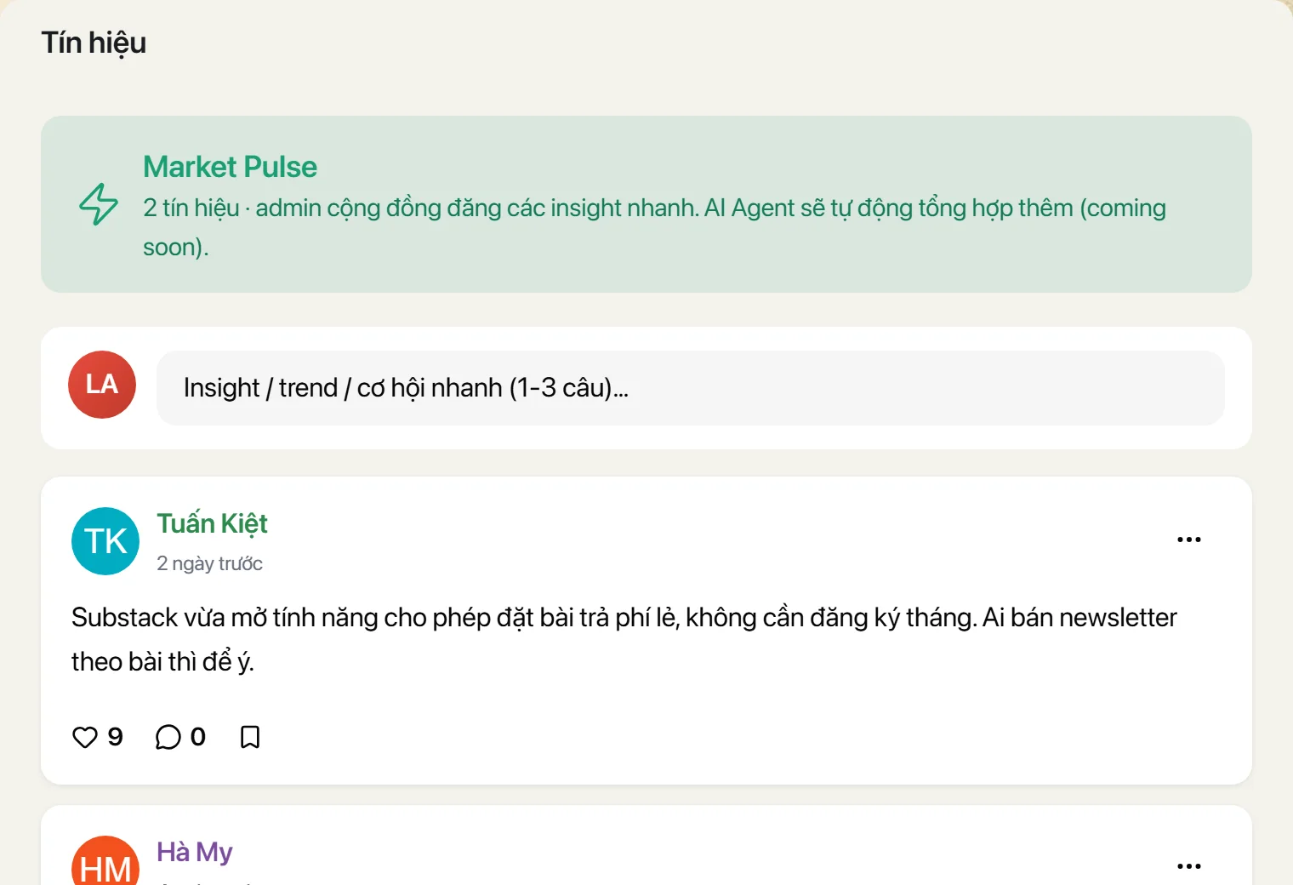
Task: Like Tuấn Kiệt's post with the heart icon
Action: tap(85, 737)
